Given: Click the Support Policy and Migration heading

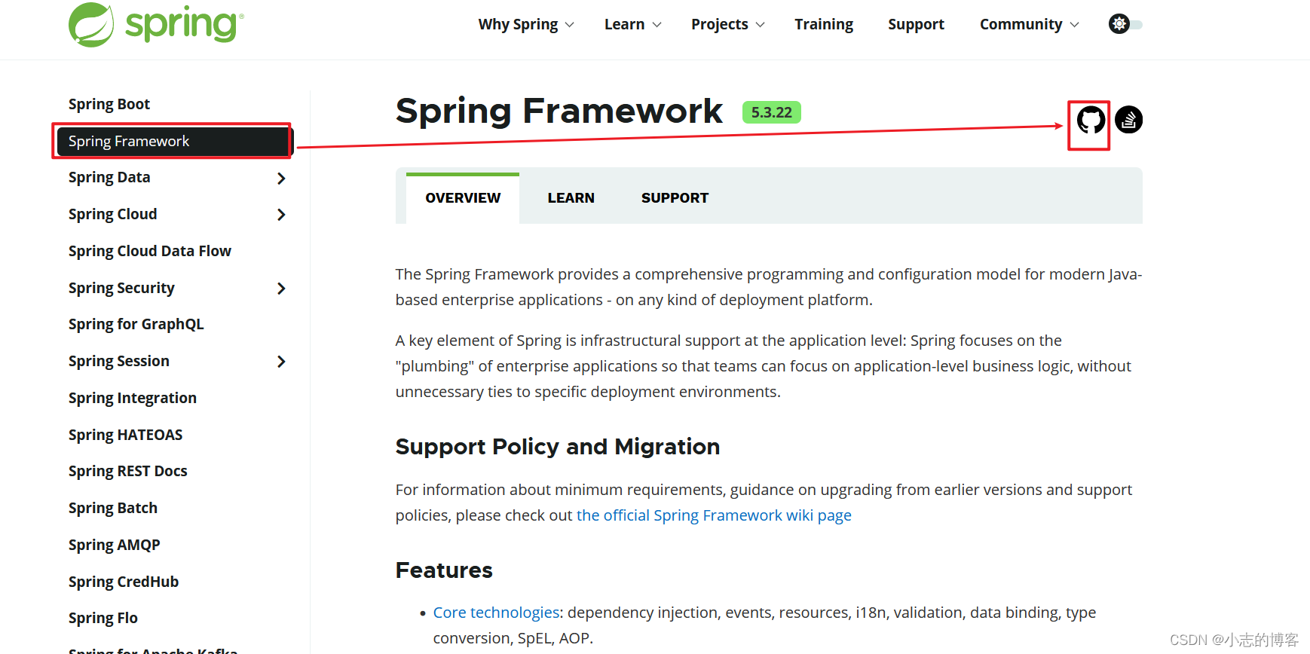Looking at the screenshot, I should (x=558, y=447).
